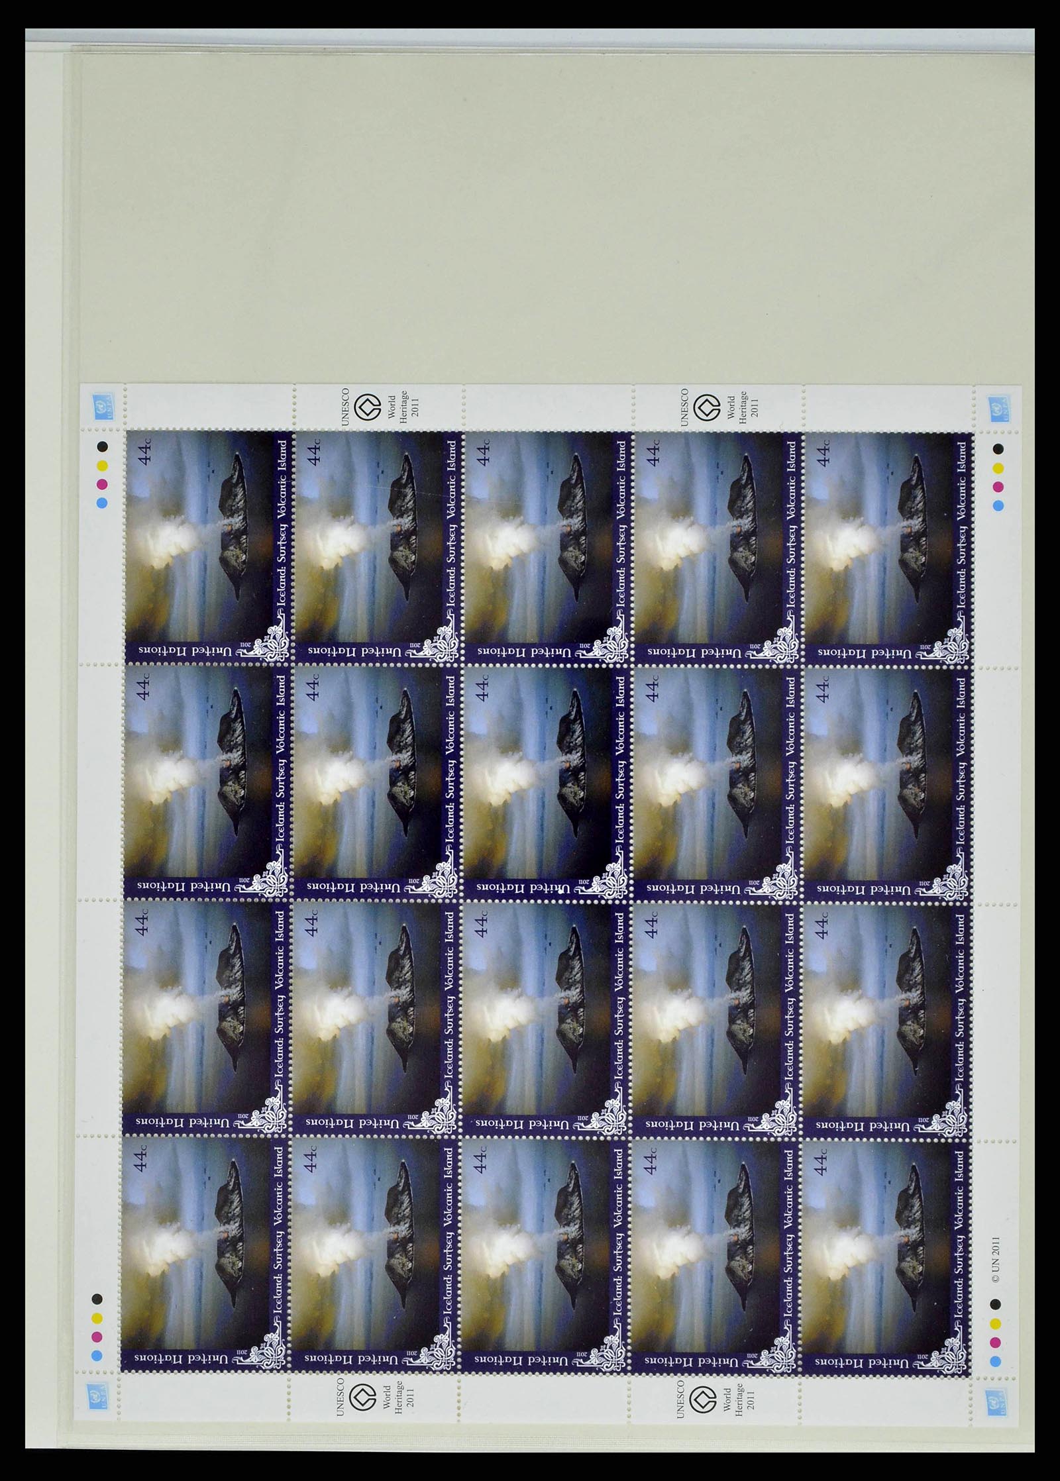Select the top-right UNESCO World Heritage emblem
This screenshot has width=1060, height=1481.
tap(704, 404)
